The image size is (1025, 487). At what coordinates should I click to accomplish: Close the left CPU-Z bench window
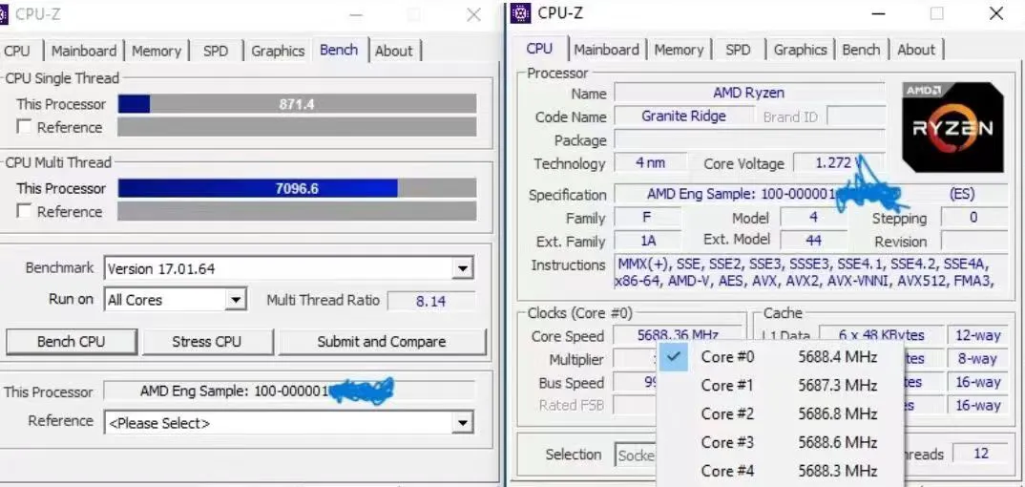coord(473,14)
